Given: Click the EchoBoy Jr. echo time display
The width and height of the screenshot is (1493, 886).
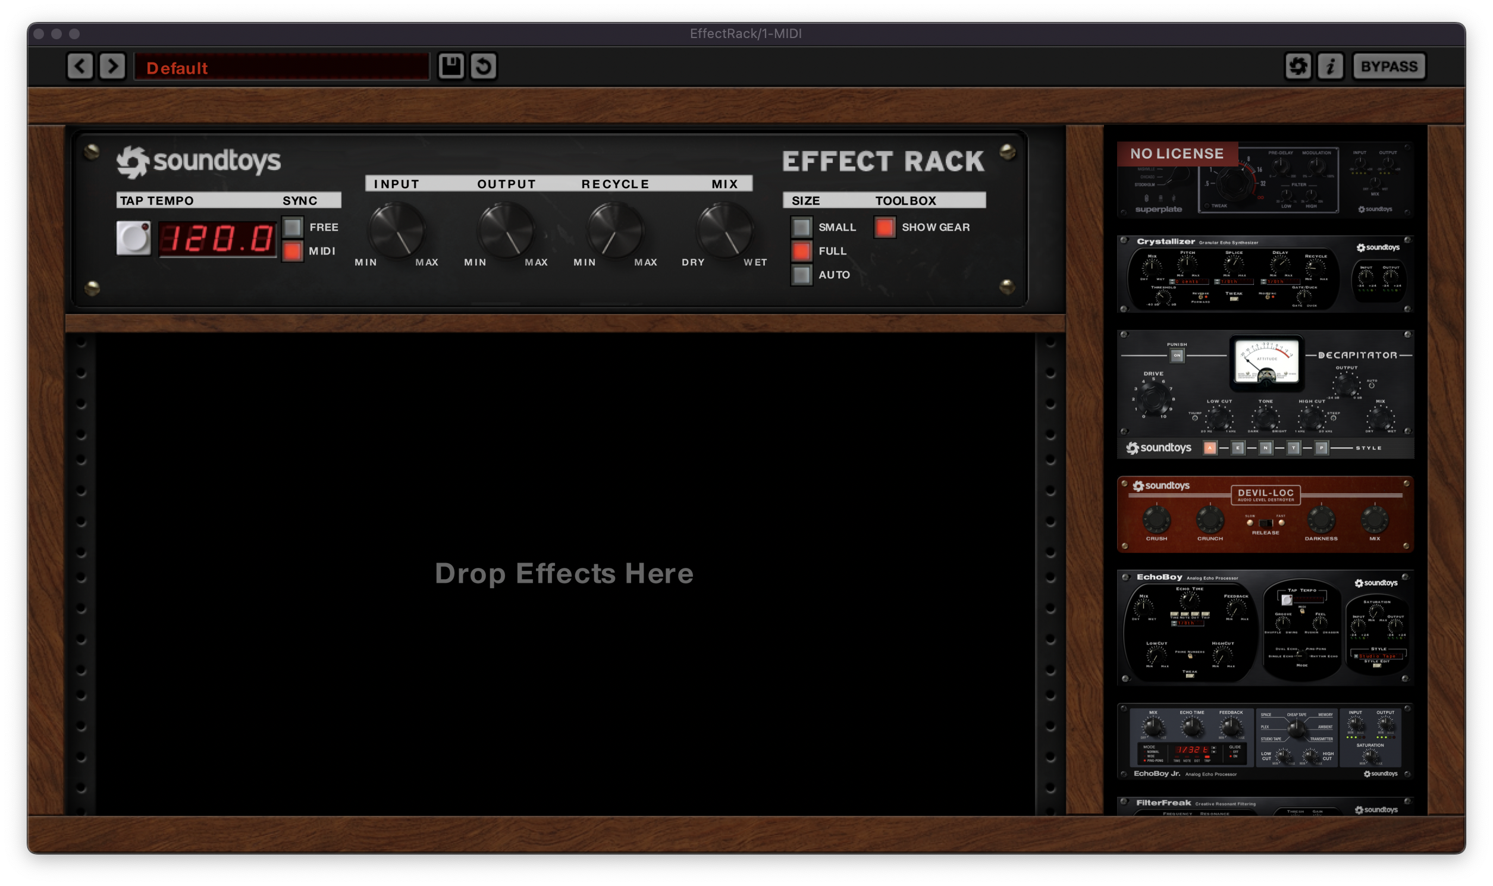Looking at the screenshot, I should tap(1193, 750).
